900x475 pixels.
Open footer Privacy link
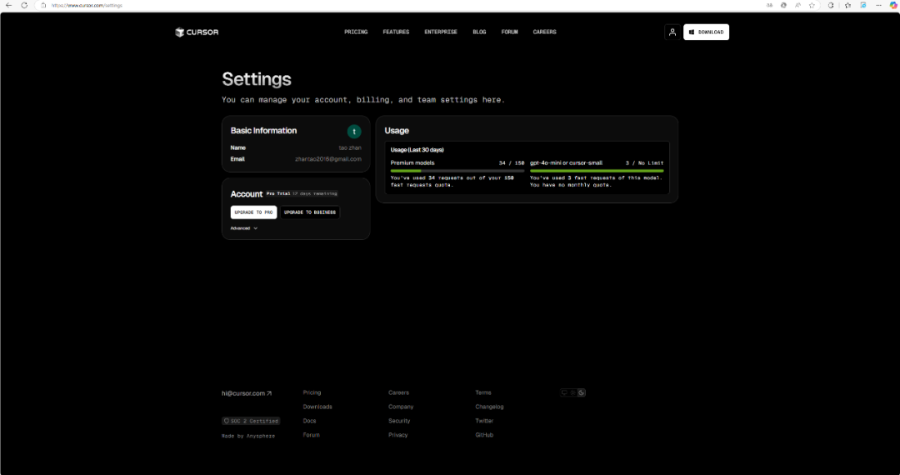click(398, 435)
